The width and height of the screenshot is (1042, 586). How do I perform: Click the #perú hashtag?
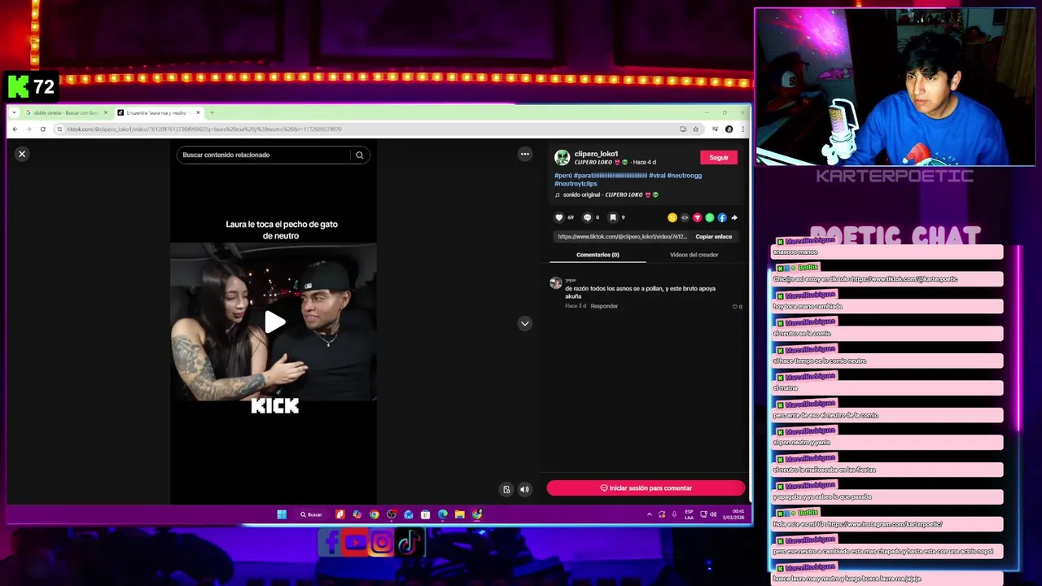tap(563, 175)
